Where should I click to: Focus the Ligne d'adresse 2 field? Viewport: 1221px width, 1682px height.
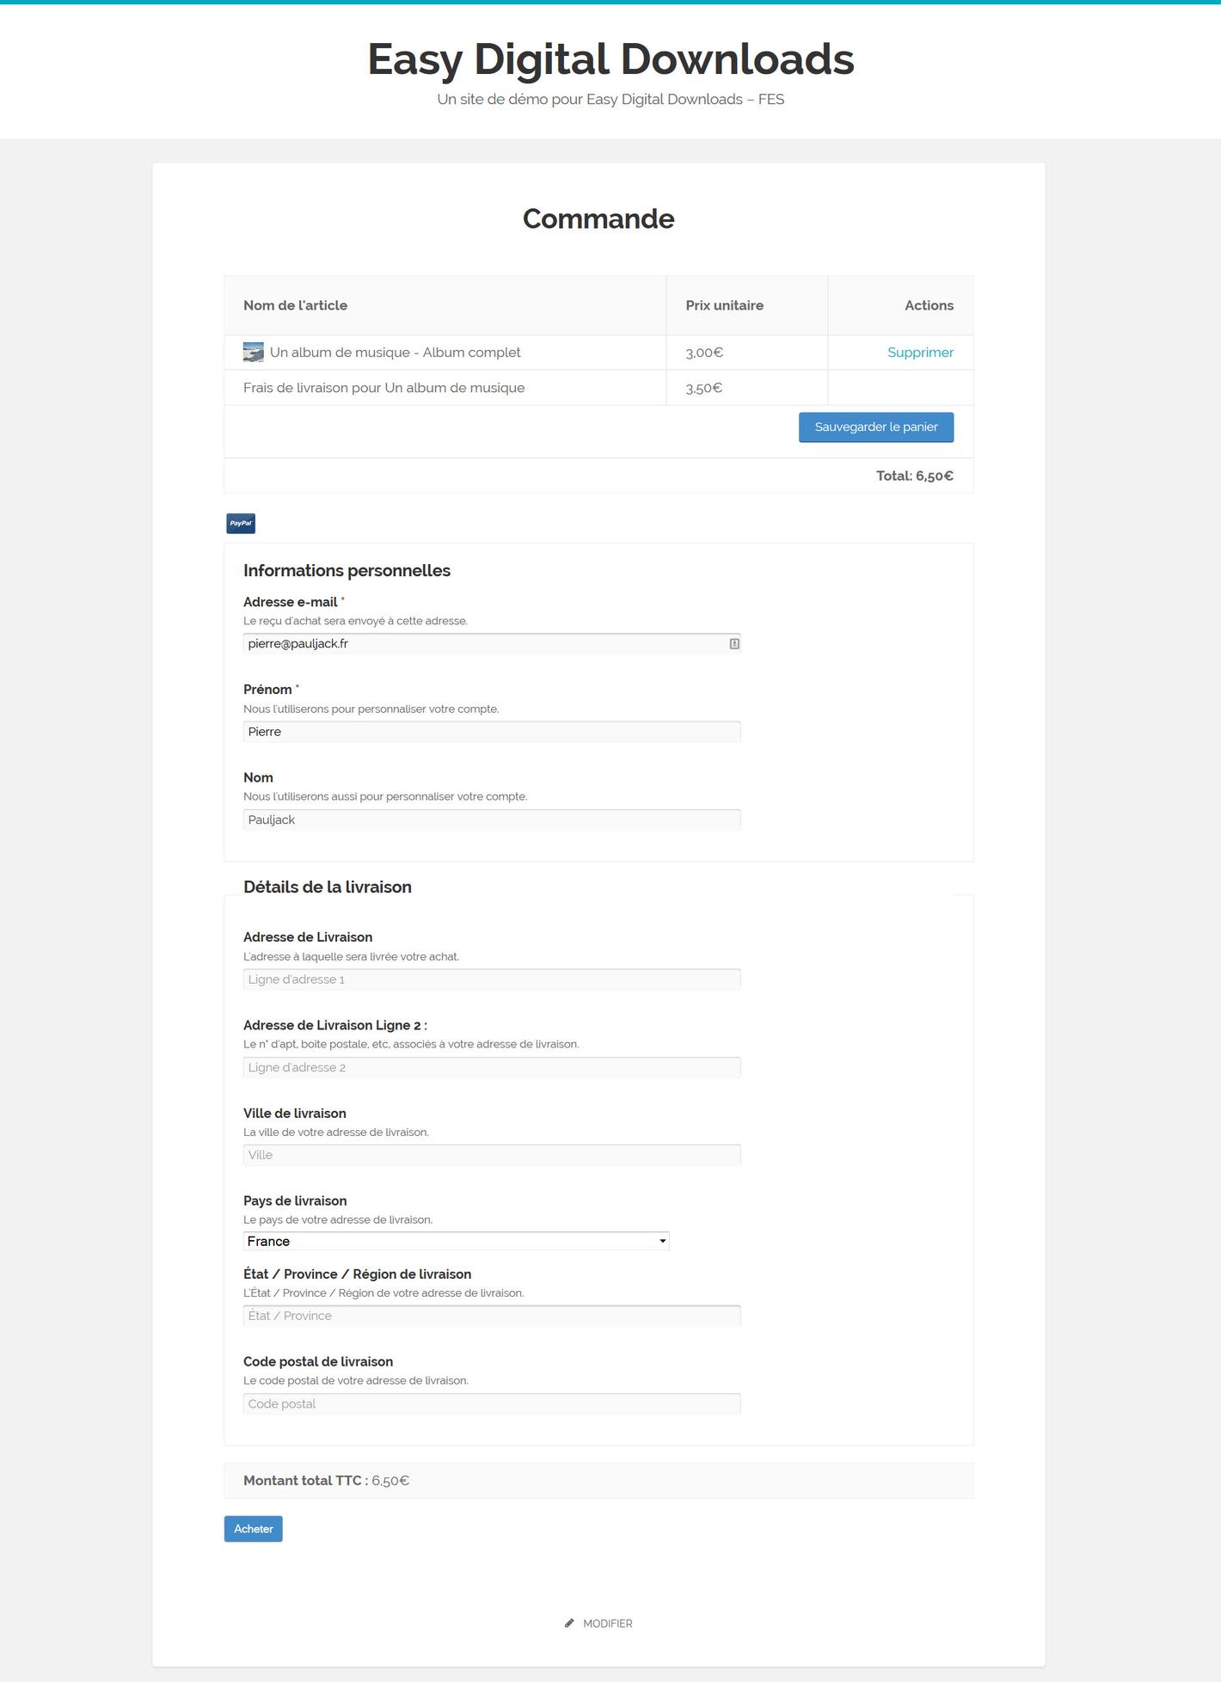coord(491,1067)
